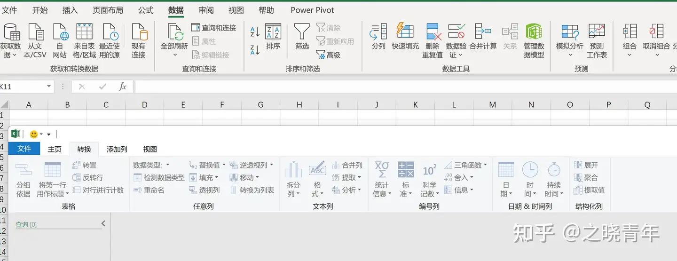Open the Power Pivot tab
This screenshot has height=261, width=677.
[x=312, y=10]
